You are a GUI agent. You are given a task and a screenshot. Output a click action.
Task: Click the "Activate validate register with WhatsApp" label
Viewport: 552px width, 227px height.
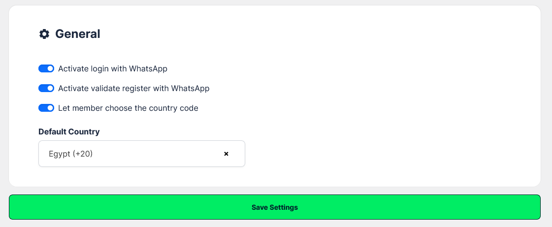click(134, 88)
